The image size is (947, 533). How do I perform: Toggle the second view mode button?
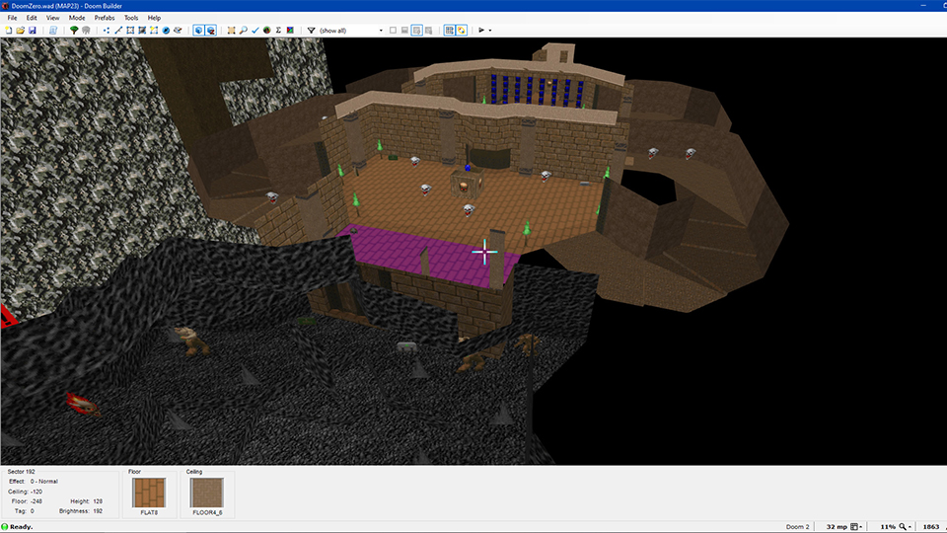tap(404, 31)
